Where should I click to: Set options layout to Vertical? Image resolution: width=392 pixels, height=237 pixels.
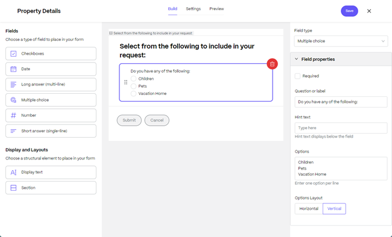pos(334,209)
